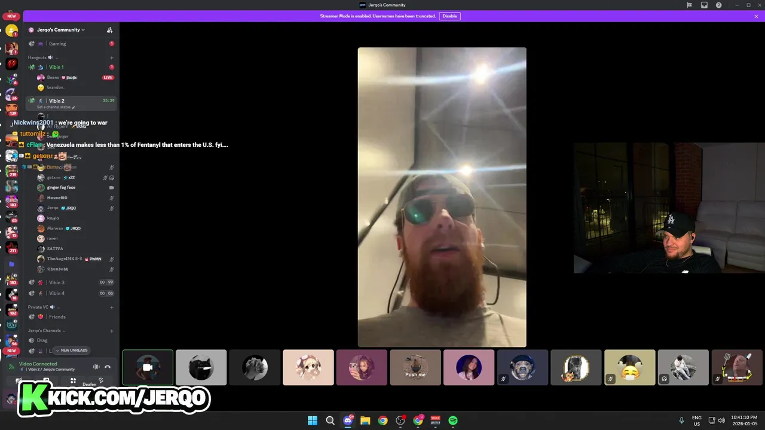
Task: Select user TheAngelMK 8-8 in voice list
Action: [x=76, y=259]
